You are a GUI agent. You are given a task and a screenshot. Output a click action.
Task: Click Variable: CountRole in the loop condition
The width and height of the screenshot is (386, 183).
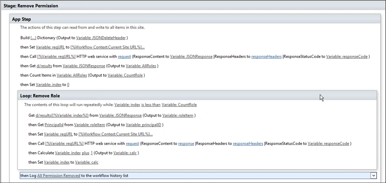click(179, 105)
